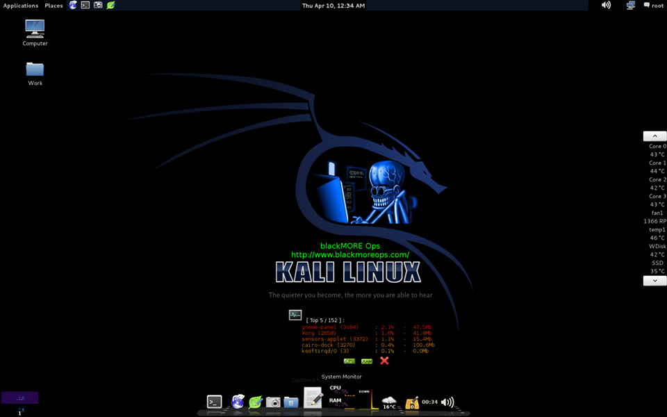667x417 pixels.
Task: Click the speaker volume icon in dock
Action: pos(447,402)
